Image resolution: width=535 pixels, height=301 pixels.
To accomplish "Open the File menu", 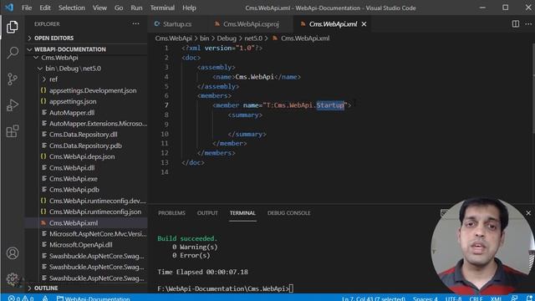I will (27, 8).
